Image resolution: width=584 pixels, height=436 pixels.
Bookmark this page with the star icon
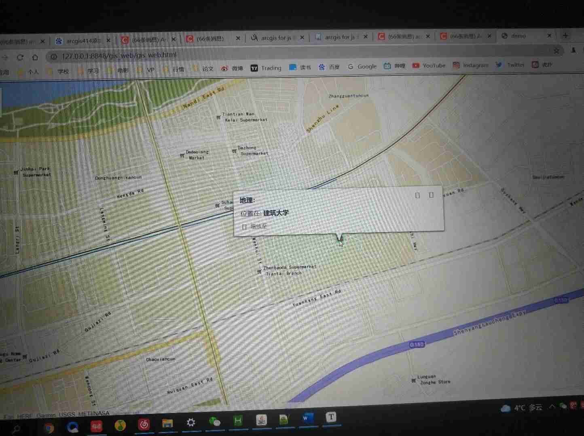pos(556,50)
